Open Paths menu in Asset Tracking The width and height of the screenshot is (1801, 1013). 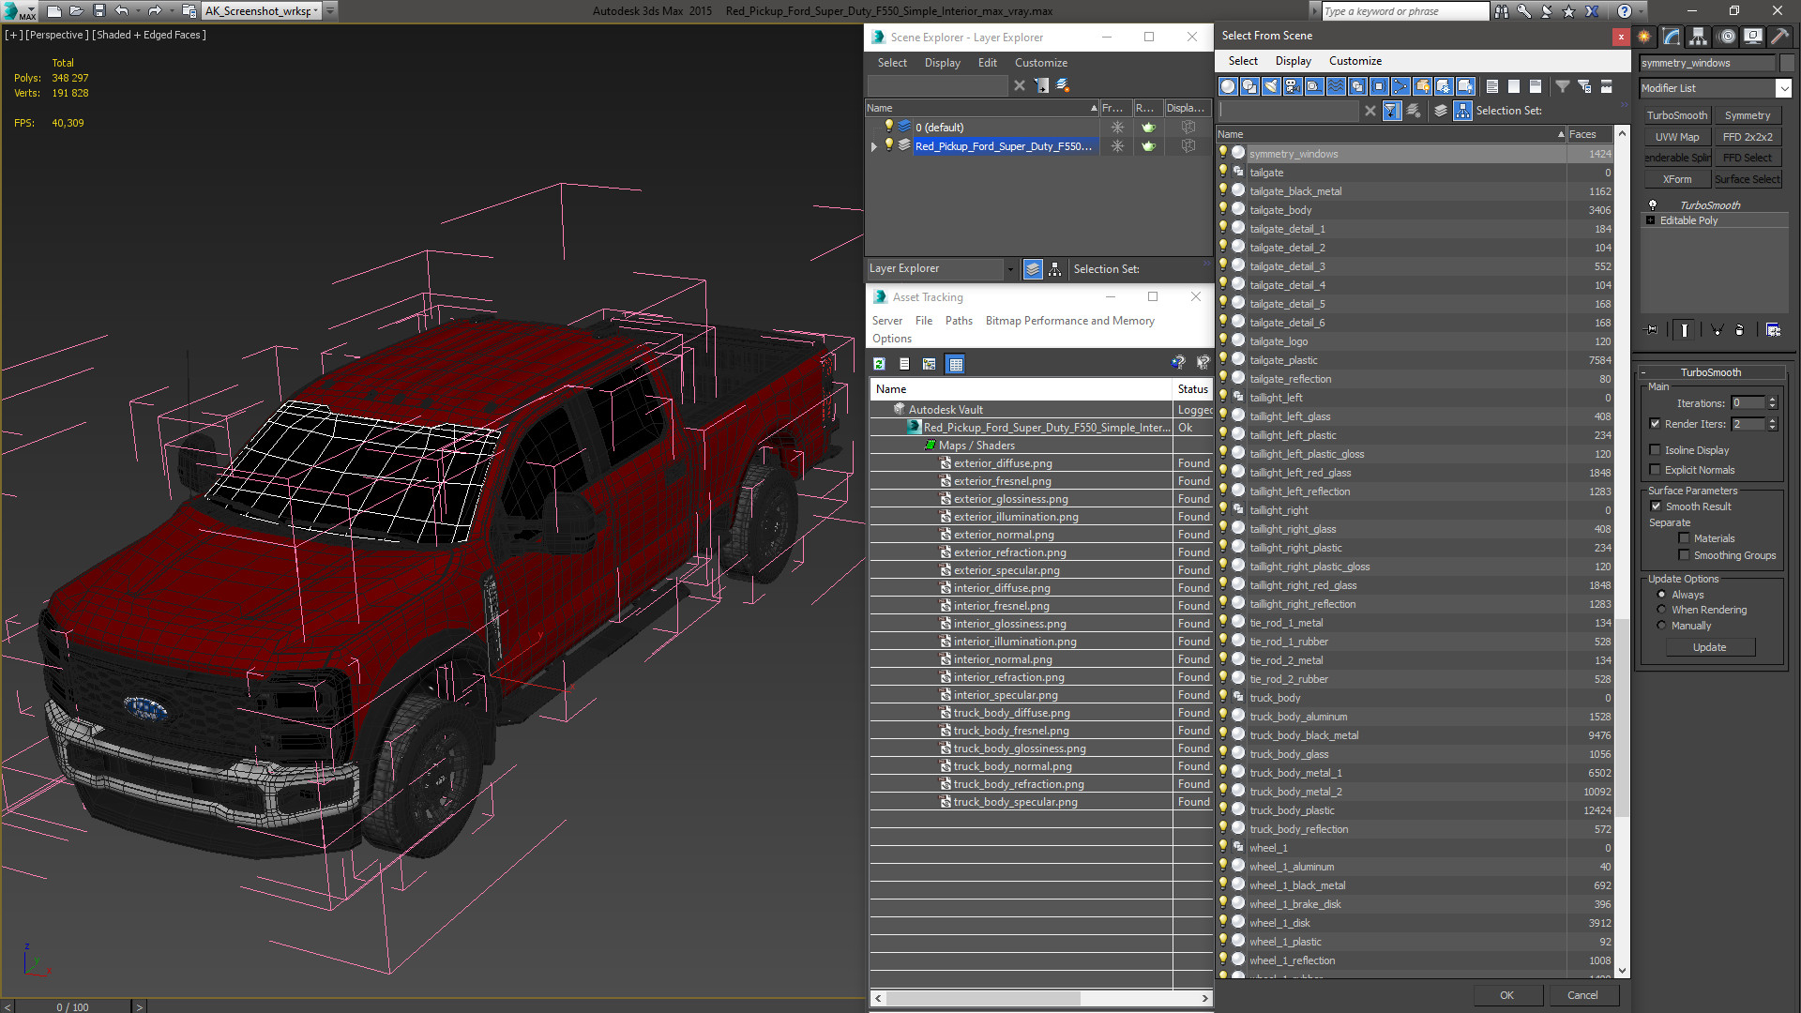tap(959, 321)
